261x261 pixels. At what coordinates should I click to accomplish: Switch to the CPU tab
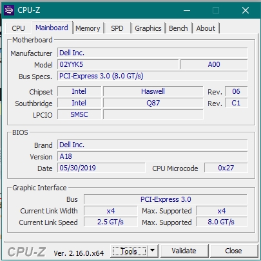[x=18, y=28]
